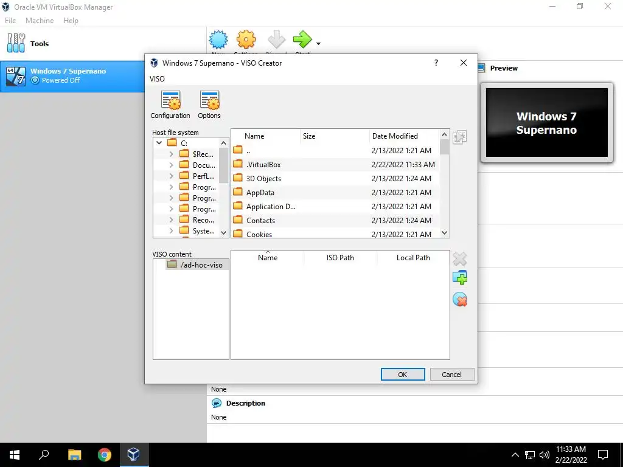Select the Application D... folder row
The image size is (623, 467).
click(x=335, y=207)
